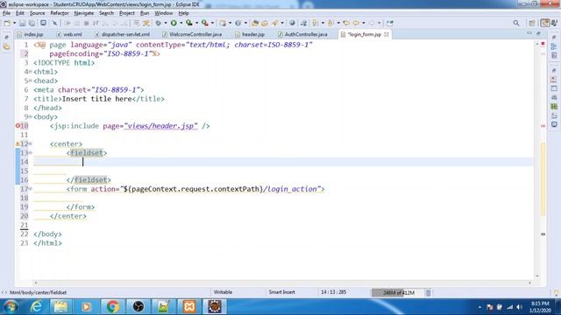The width and height of the screenshot is (561, 315).
Task: Click the green Run button icon
Action: tap(174, 24)
